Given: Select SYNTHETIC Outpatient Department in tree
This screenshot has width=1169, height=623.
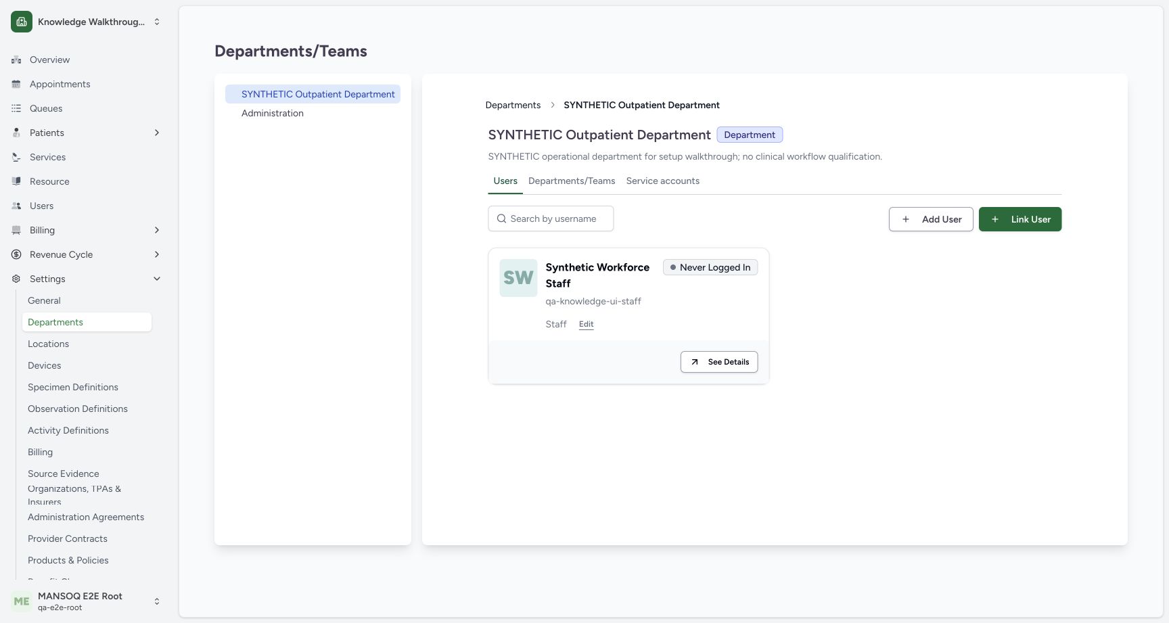Looking at the screenshot, I should tap(313, 94).
